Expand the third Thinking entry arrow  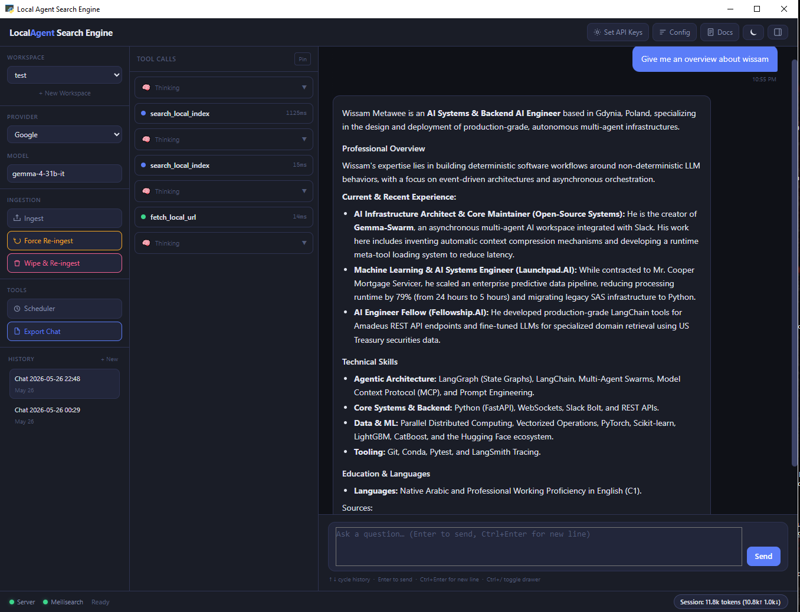(304, 191)
